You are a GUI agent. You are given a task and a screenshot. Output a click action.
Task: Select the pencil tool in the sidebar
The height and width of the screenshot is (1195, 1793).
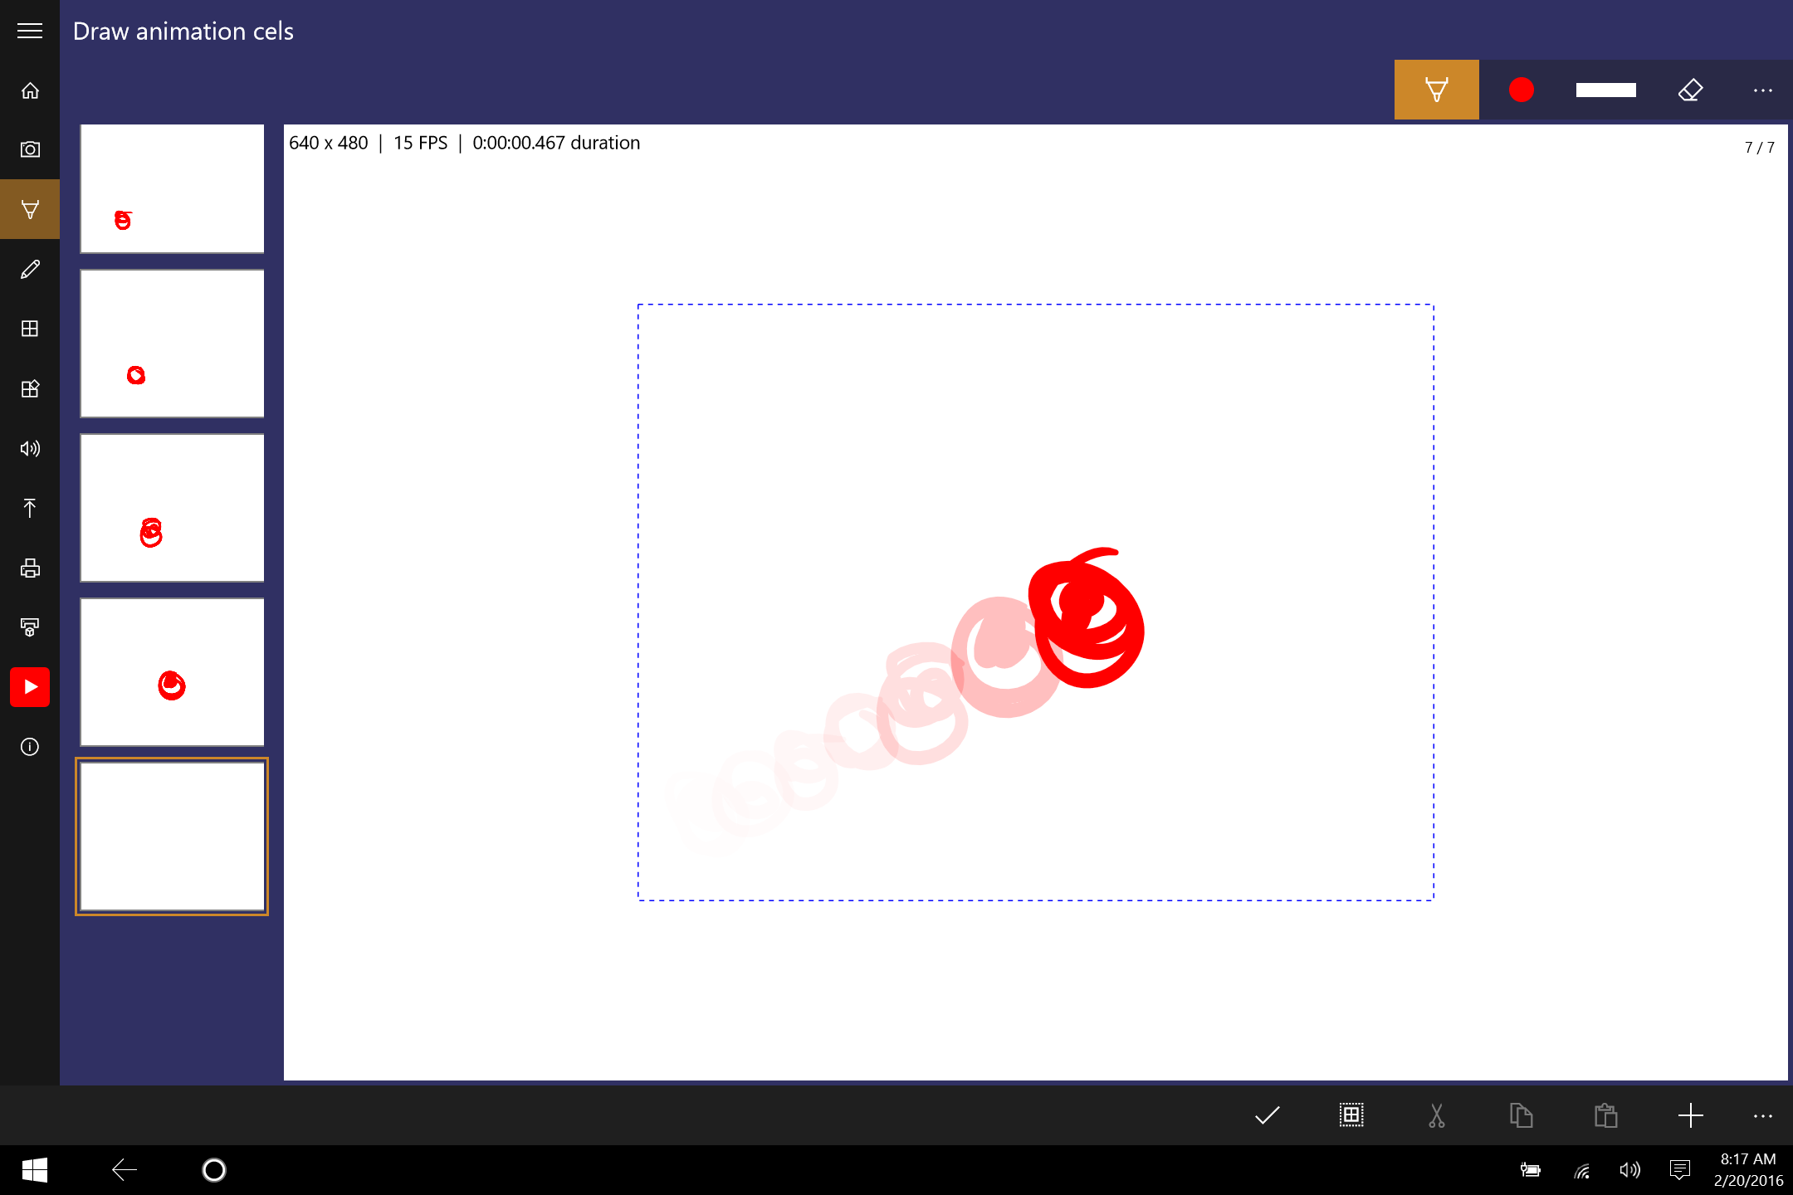click(30, 269)
